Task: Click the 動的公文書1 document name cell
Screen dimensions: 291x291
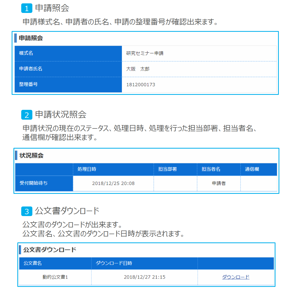Action: [x=55, y=277]
